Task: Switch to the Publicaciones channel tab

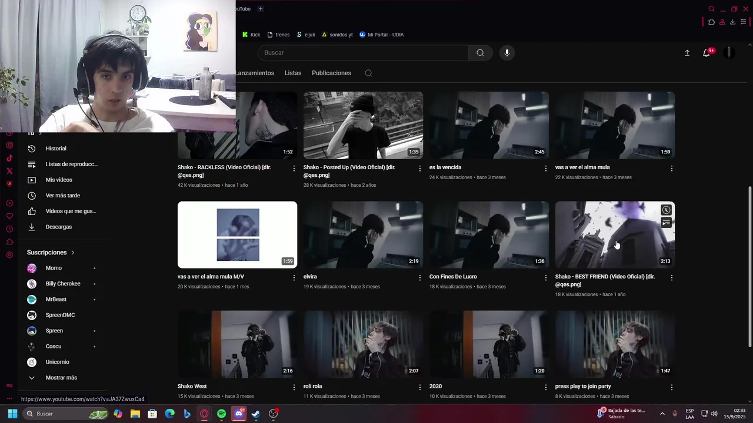Action: click(x=331, y=73)
